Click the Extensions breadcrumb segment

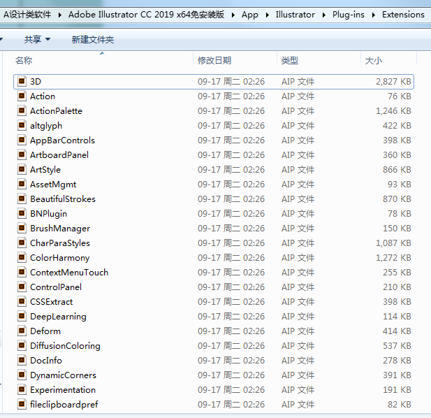pos(403,14)
